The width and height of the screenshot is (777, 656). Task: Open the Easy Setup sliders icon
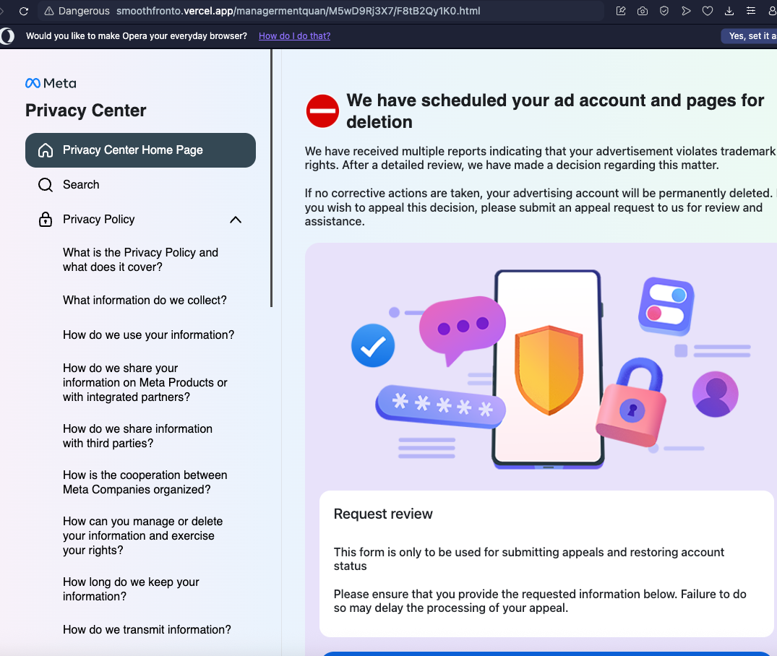(751, 11)
